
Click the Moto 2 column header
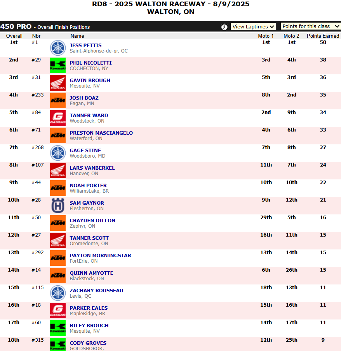point(291,36)
